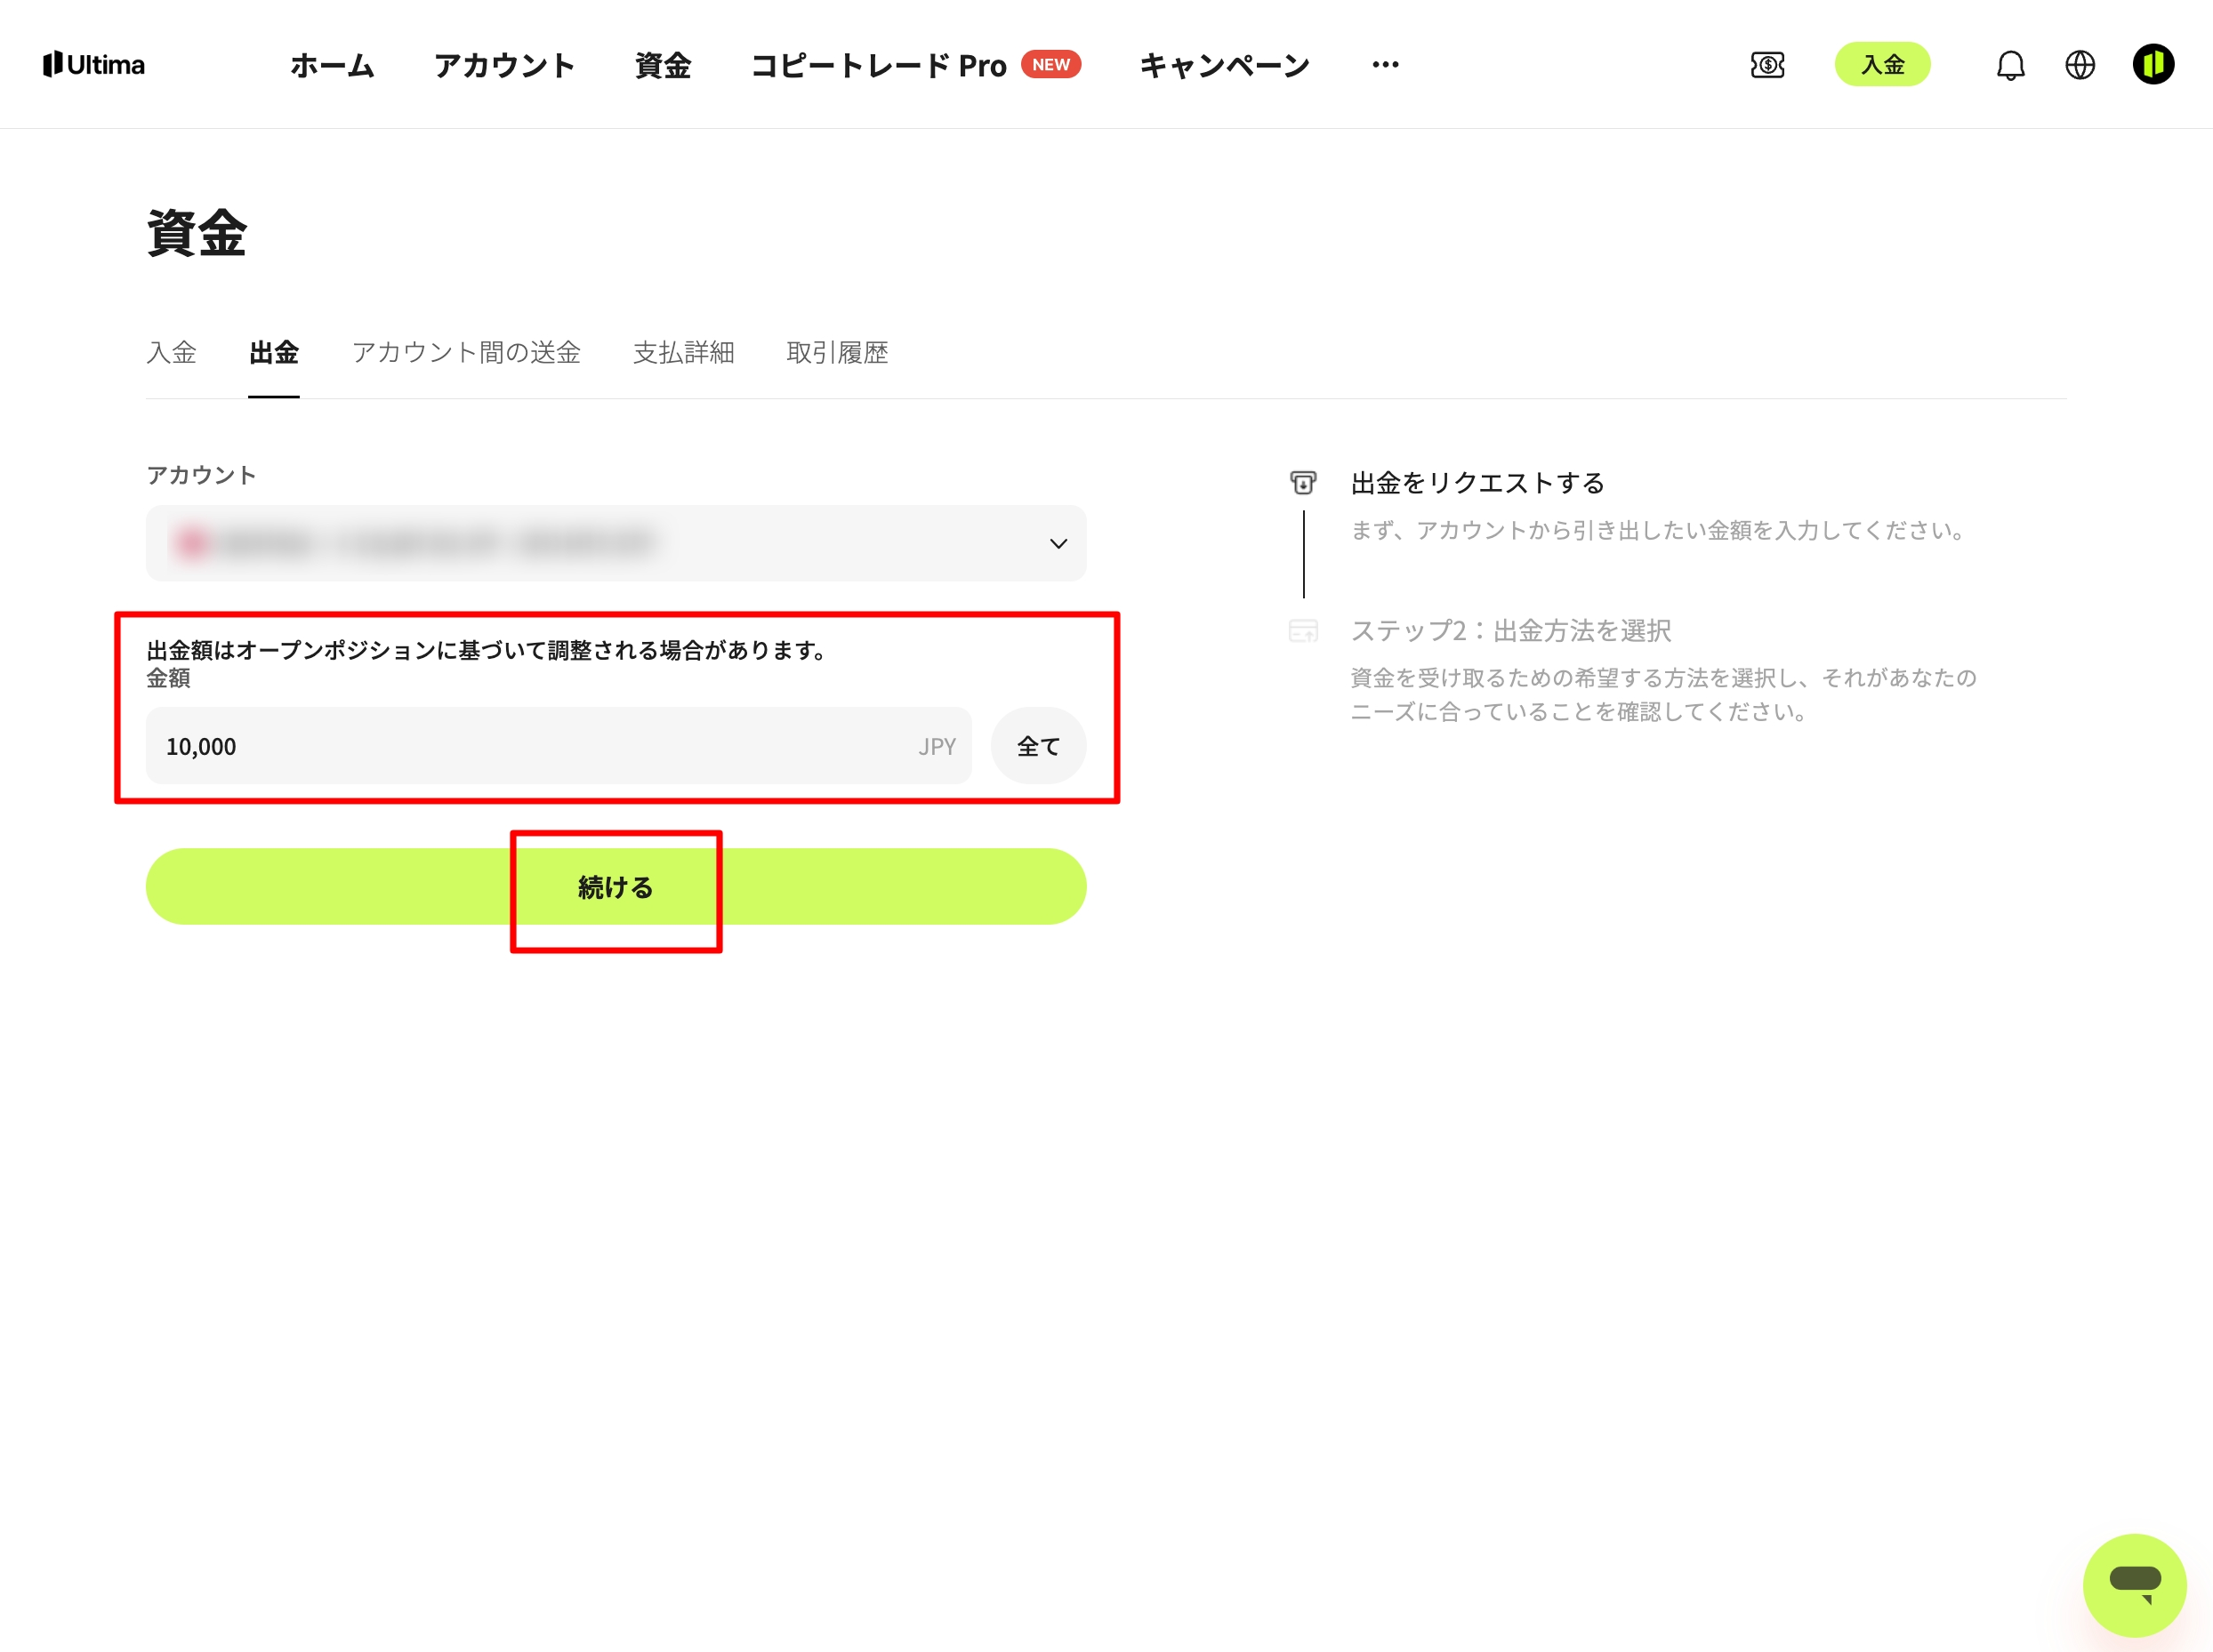Screen dimensions: 2213x1652
Task: Open the profile avatar menu
Action: coord(2153,65)
